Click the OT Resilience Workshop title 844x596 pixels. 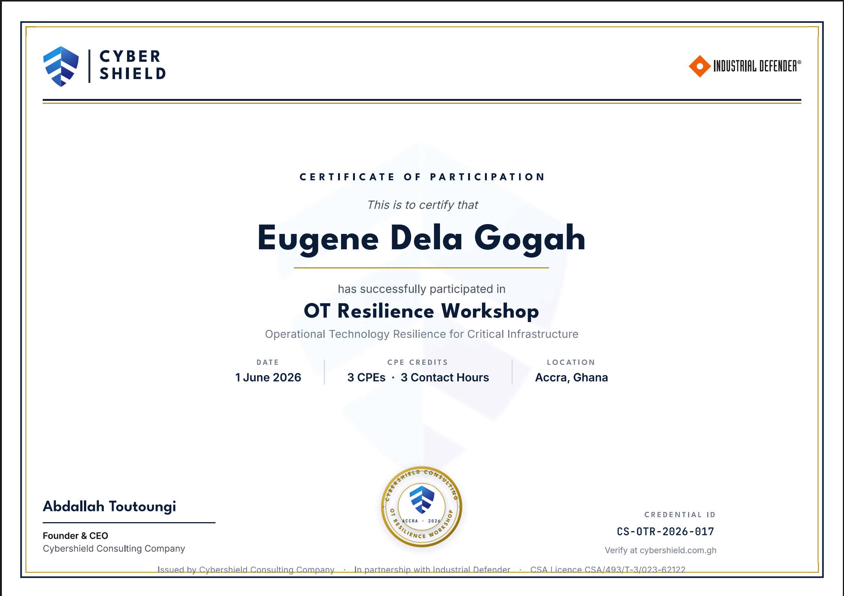click(x=422, y=311)
